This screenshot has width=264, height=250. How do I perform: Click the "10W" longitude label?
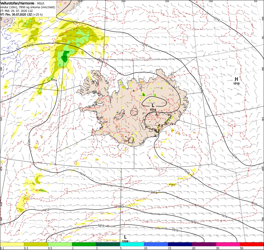point(211,1)
